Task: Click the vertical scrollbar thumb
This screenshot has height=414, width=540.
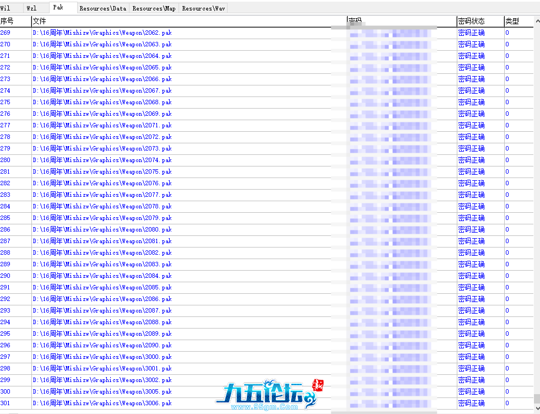Action: 537,399
